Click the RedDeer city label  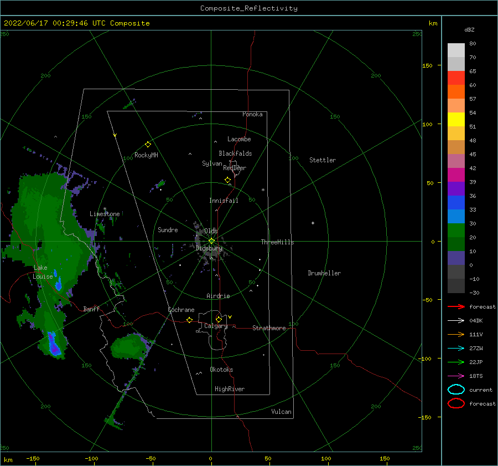pos(235,168)
